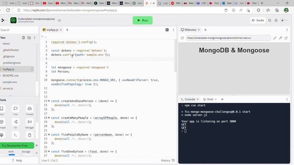Close the myApp.js tab
The image size is (294, 165).
[x=61, y=30]
